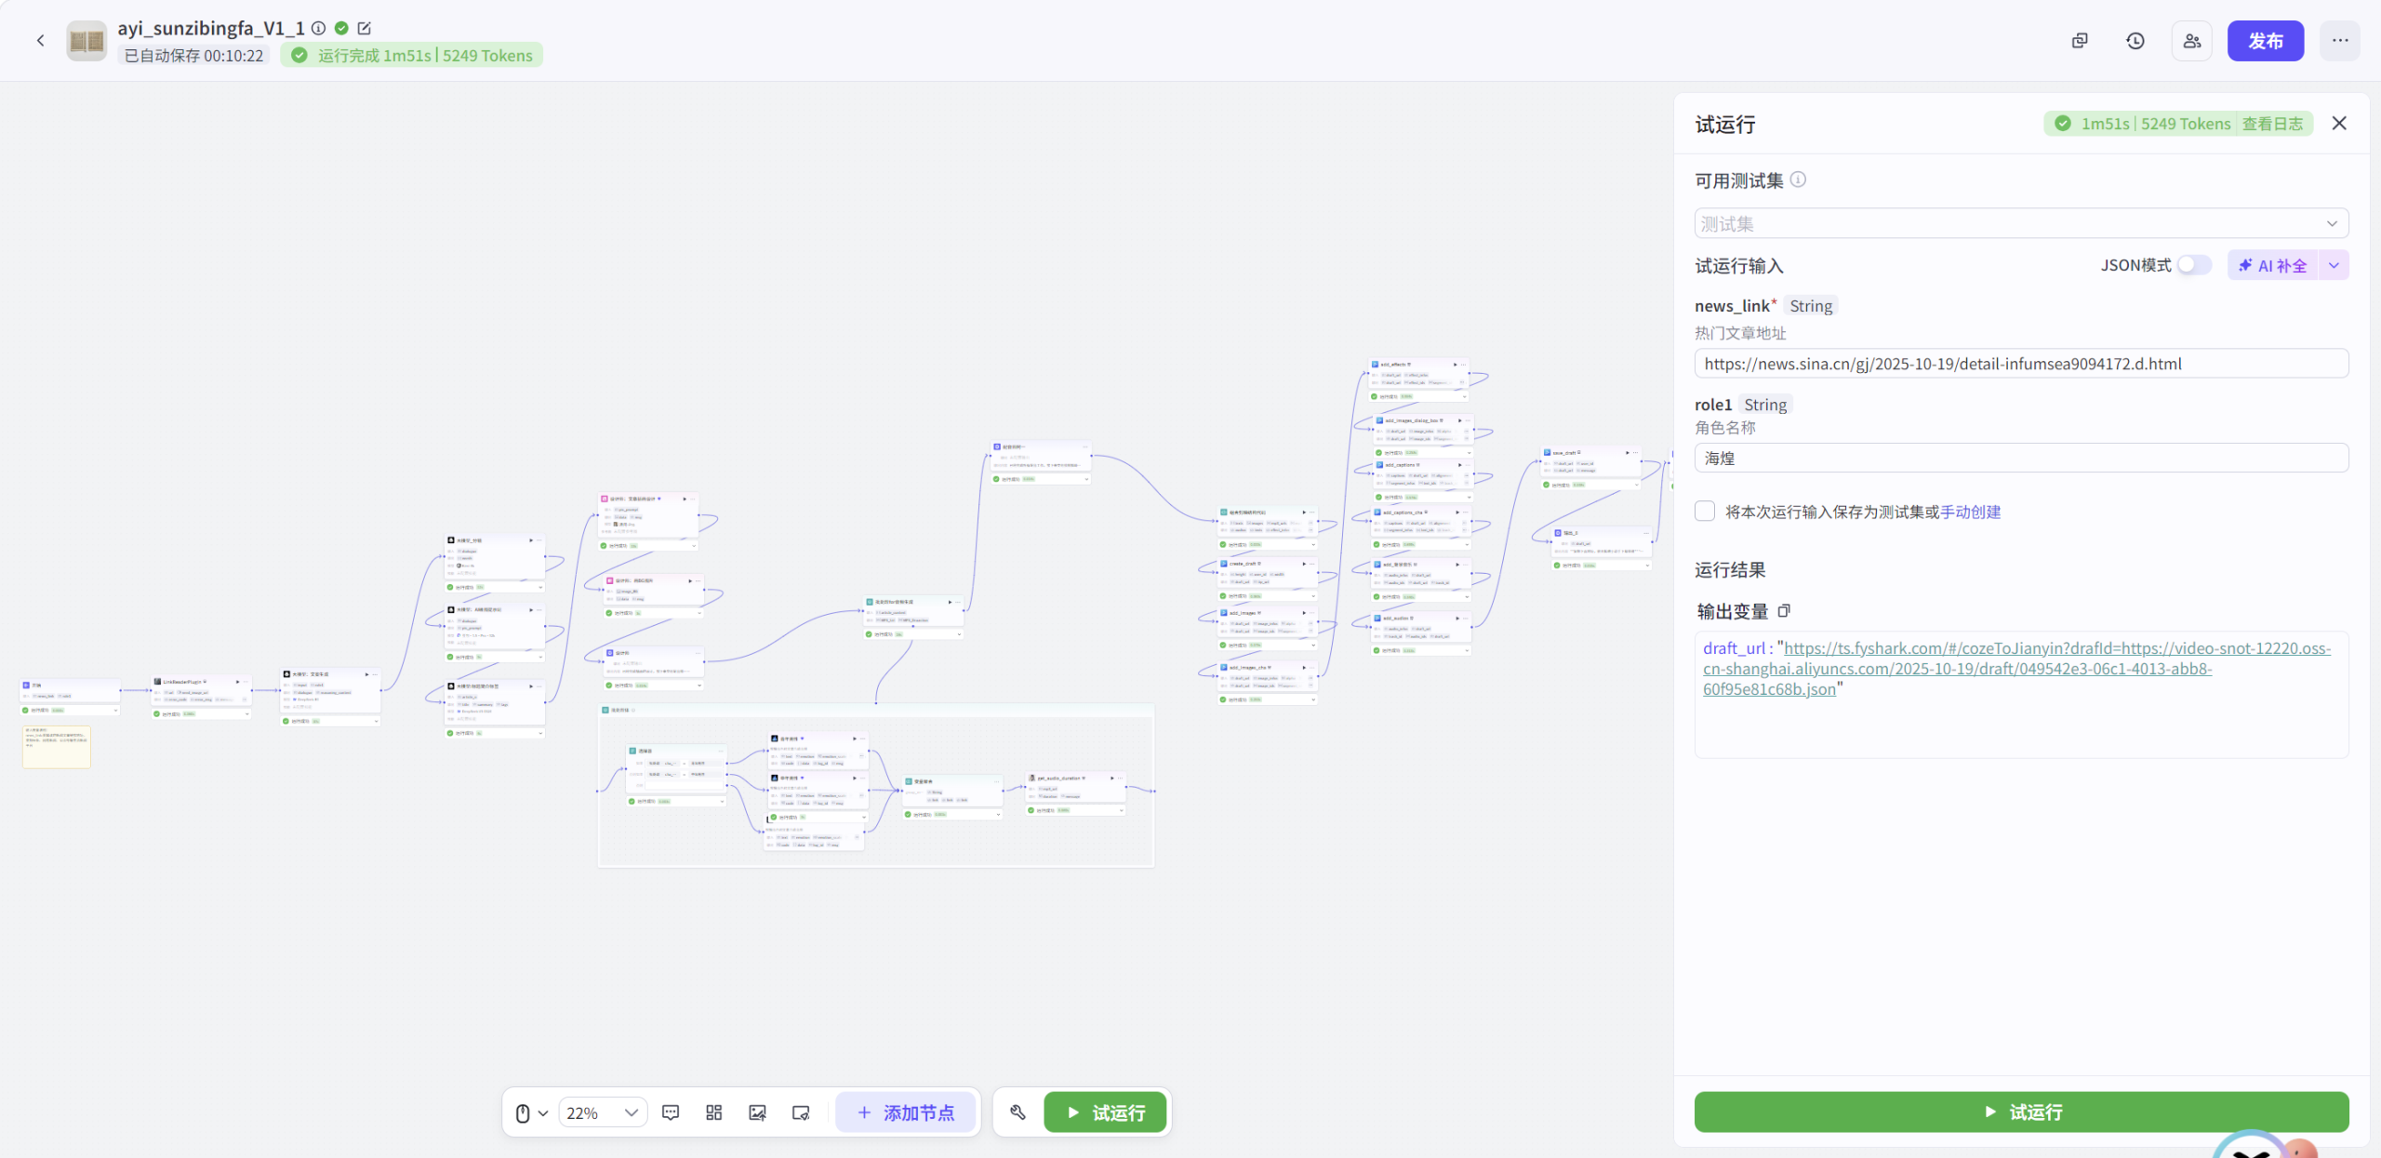The image size is (2381, 1158).
Task: Toggle JSON模式 switch
Action: (x=2194, y=265)
